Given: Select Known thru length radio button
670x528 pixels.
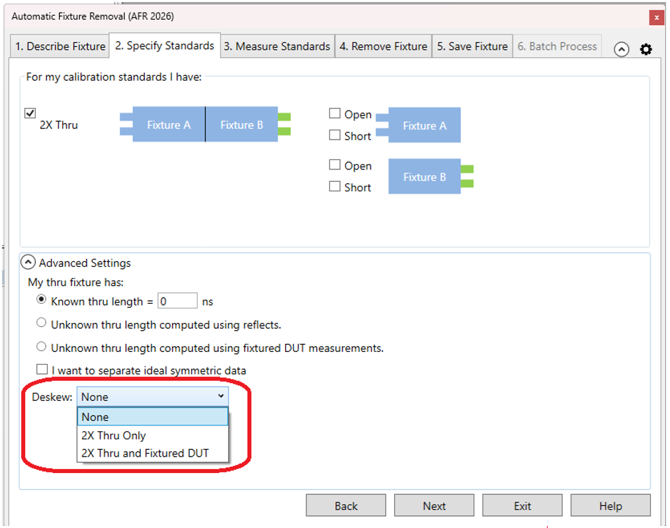Looking at the screenshot, I should coord(42,300).
